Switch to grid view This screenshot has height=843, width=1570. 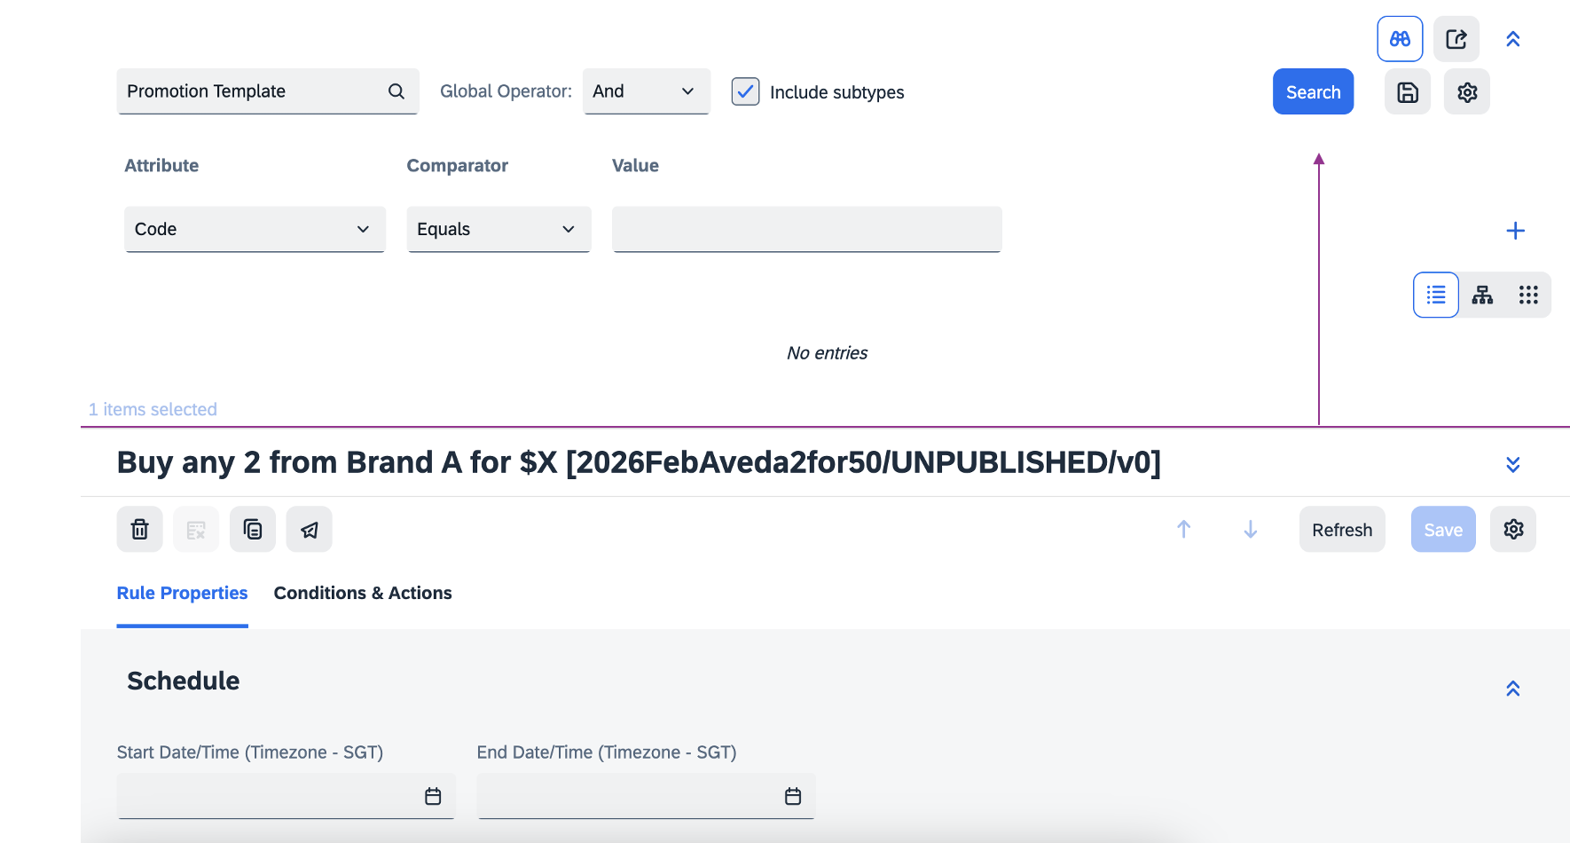point(1527,295)
